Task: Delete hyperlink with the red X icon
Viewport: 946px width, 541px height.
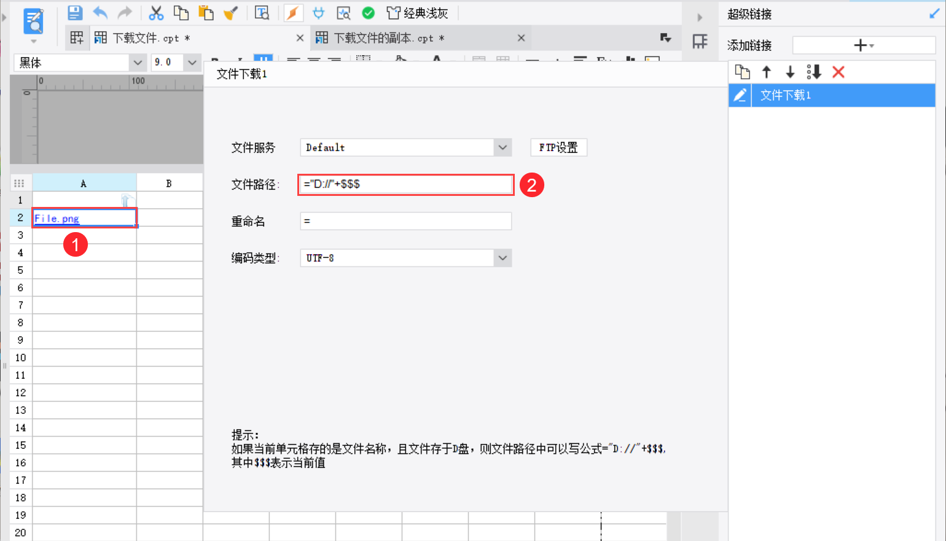Action: point(838,72)
